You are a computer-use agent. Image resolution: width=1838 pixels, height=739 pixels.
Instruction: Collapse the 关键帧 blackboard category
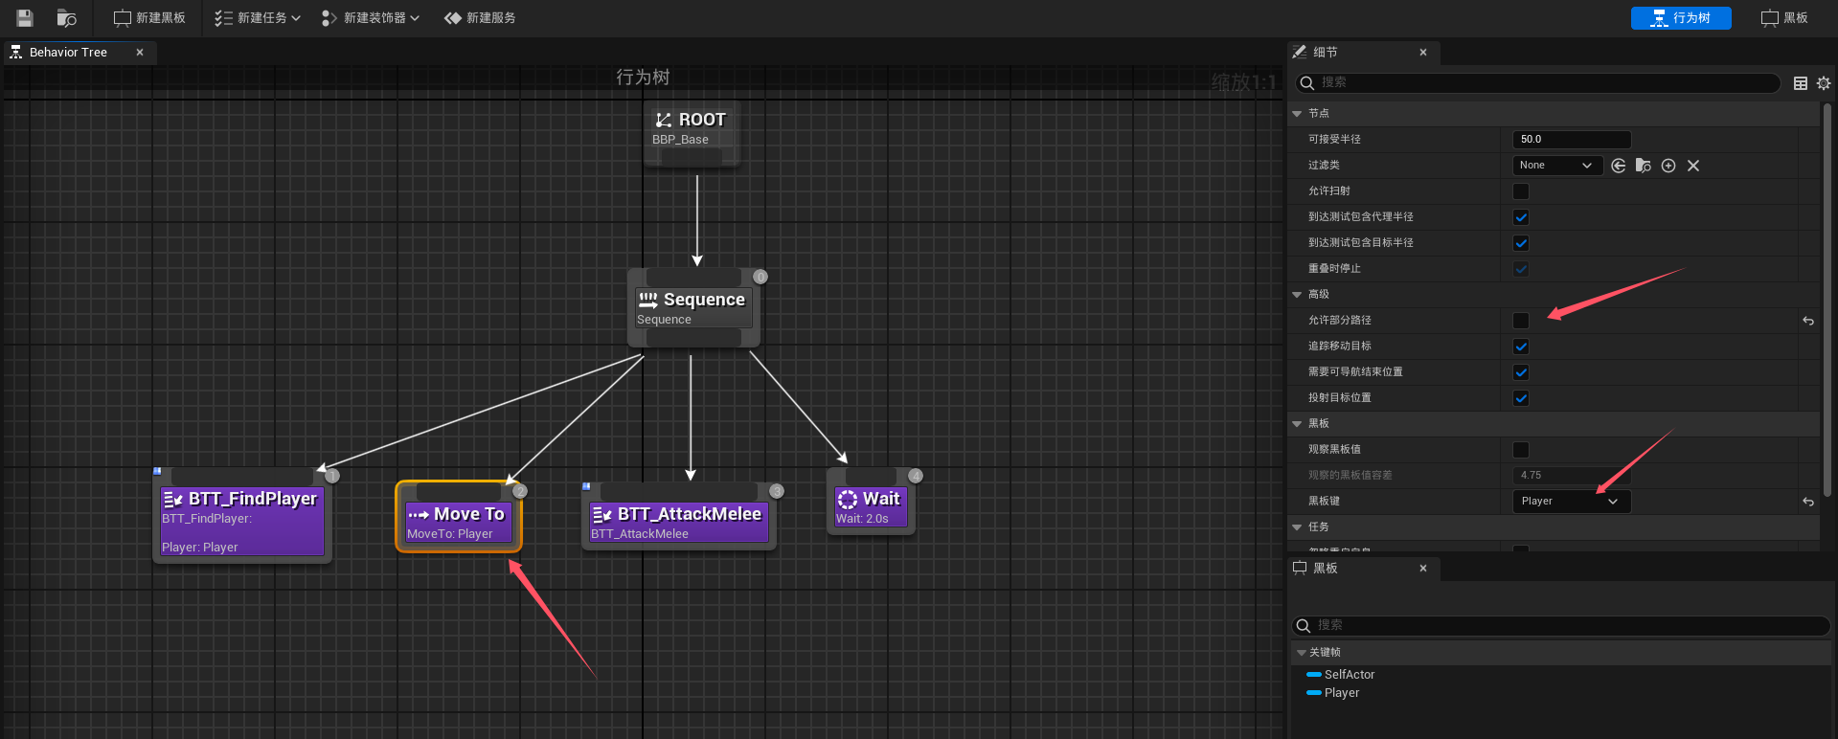1301,653
